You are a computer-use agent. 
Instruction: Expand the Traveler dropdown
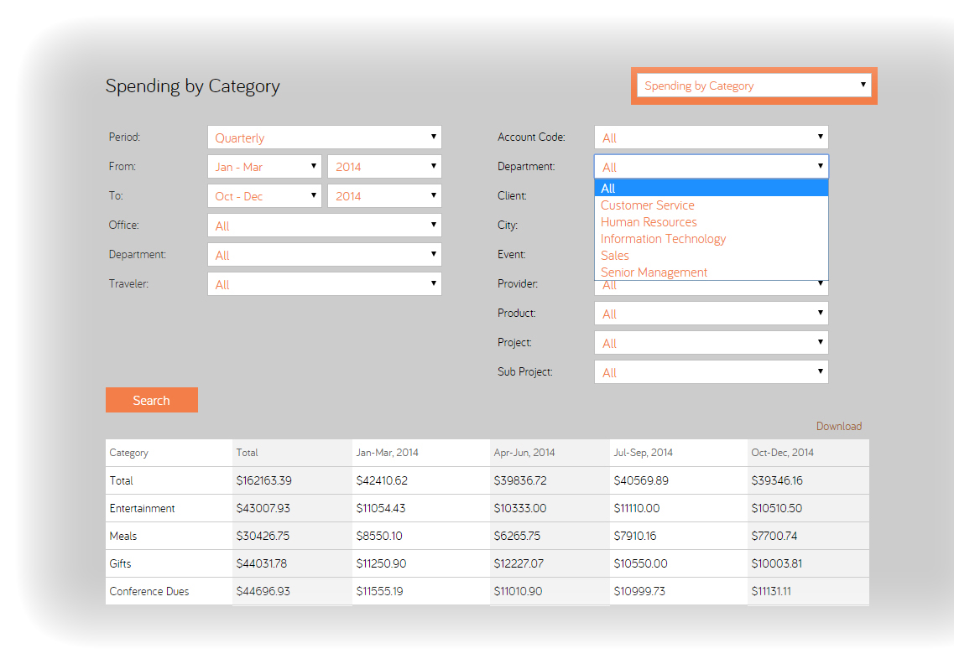click(324, 284)
